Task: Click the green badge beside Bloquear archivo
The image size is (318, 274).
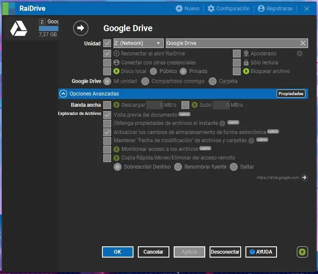Action: click(246, 71)
